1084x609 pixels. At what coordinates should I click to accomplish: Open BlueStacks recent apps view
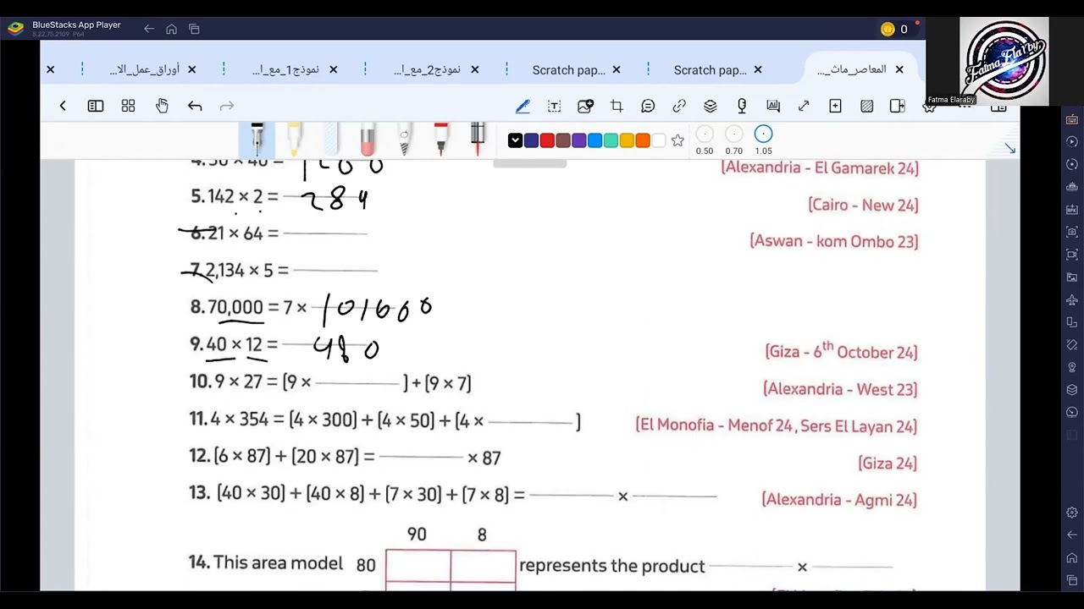pyautogui.click(x=194, y=29)
